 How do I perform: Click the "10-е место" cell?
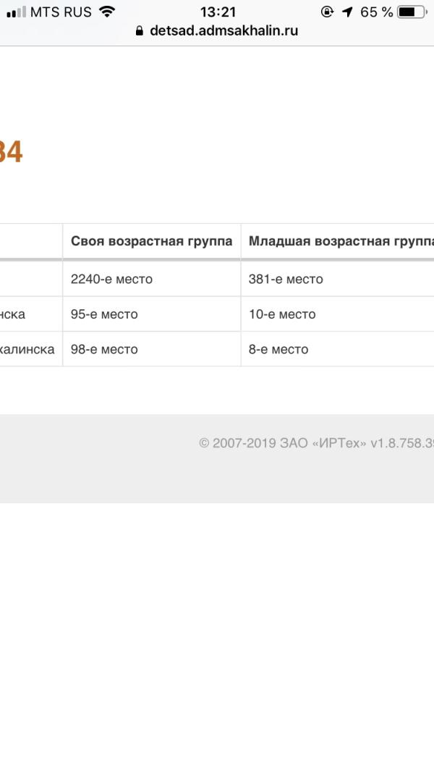click(282, 314)
